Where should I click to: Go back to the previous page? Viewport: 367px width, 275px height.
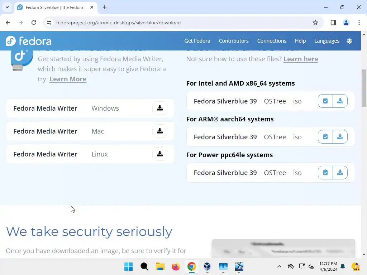8,23
